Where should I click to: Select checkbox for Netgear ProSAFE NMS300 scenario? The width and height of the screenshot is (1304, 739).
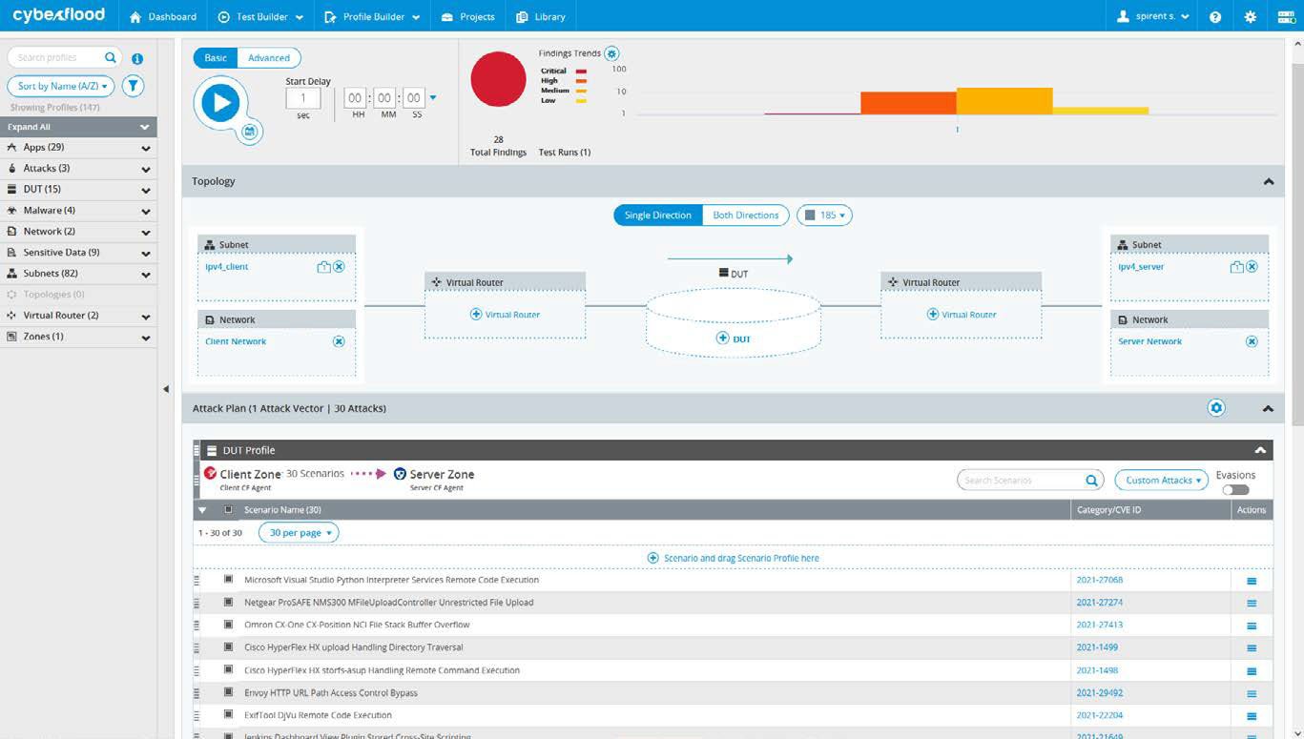[229, 603]
